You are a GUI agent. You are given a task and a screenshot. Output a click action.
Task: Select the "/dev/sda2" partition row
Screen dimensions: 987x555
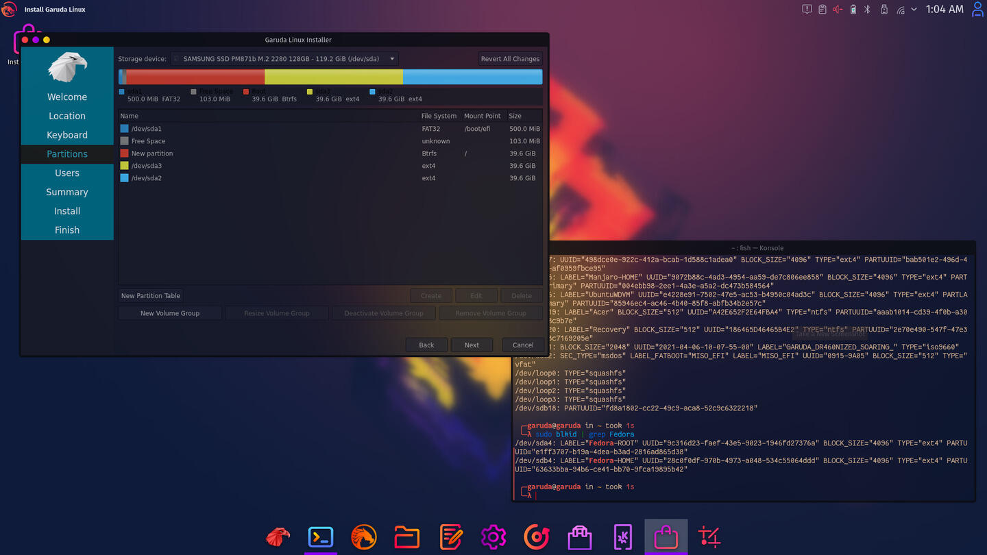330,178
